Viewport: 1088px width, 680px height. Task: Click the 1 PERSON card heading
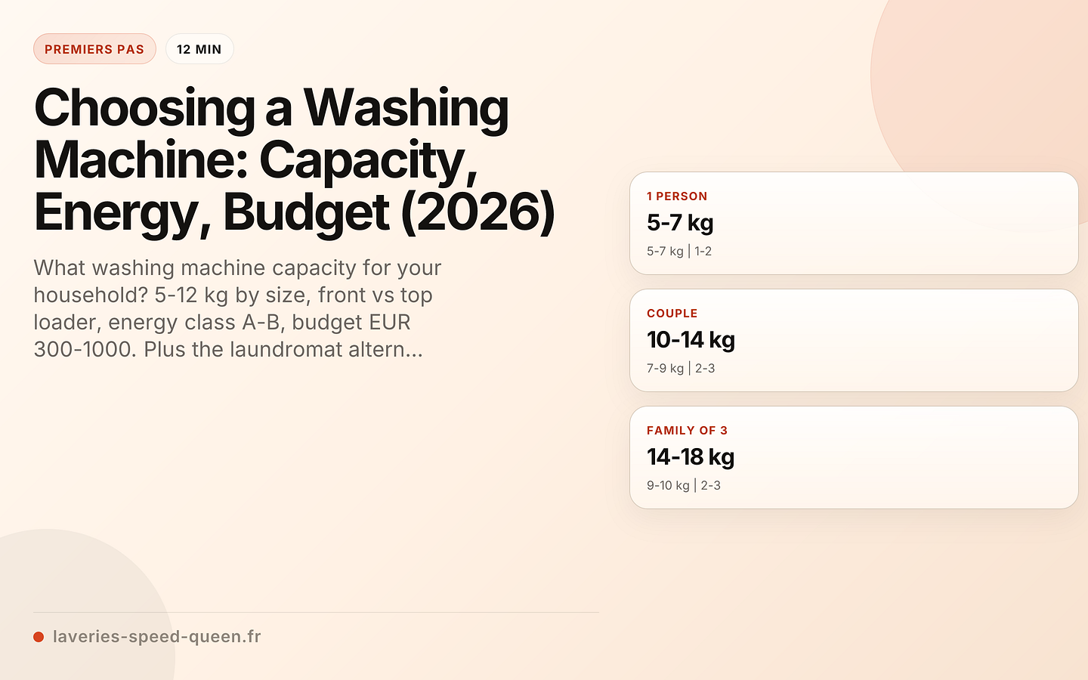pos(677,196)
